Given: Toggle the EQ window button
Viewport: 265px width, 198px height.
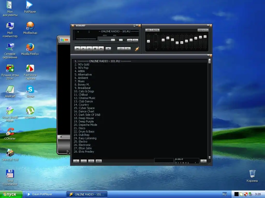Looking at the screenshot, I should coord(130,40).
